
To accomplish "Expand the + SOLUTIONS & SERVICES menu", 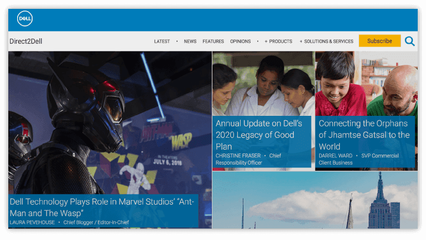I will pos(326,42).
